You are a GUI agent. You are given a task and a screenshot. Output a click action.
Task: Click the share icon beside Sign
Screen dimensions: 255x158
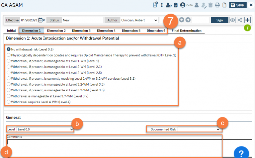point(240,20)
